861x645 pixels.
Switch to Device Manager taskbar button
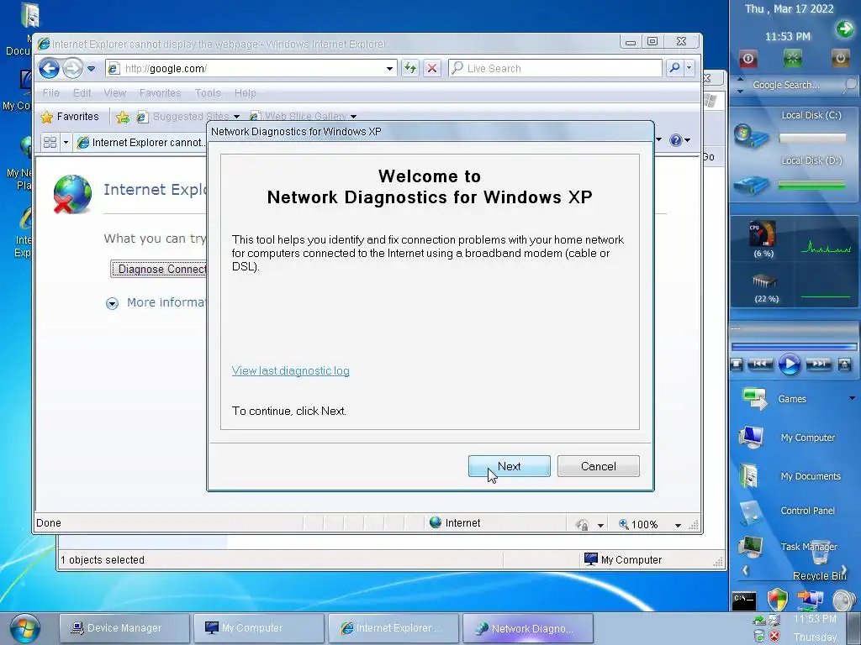click(124, 628)
